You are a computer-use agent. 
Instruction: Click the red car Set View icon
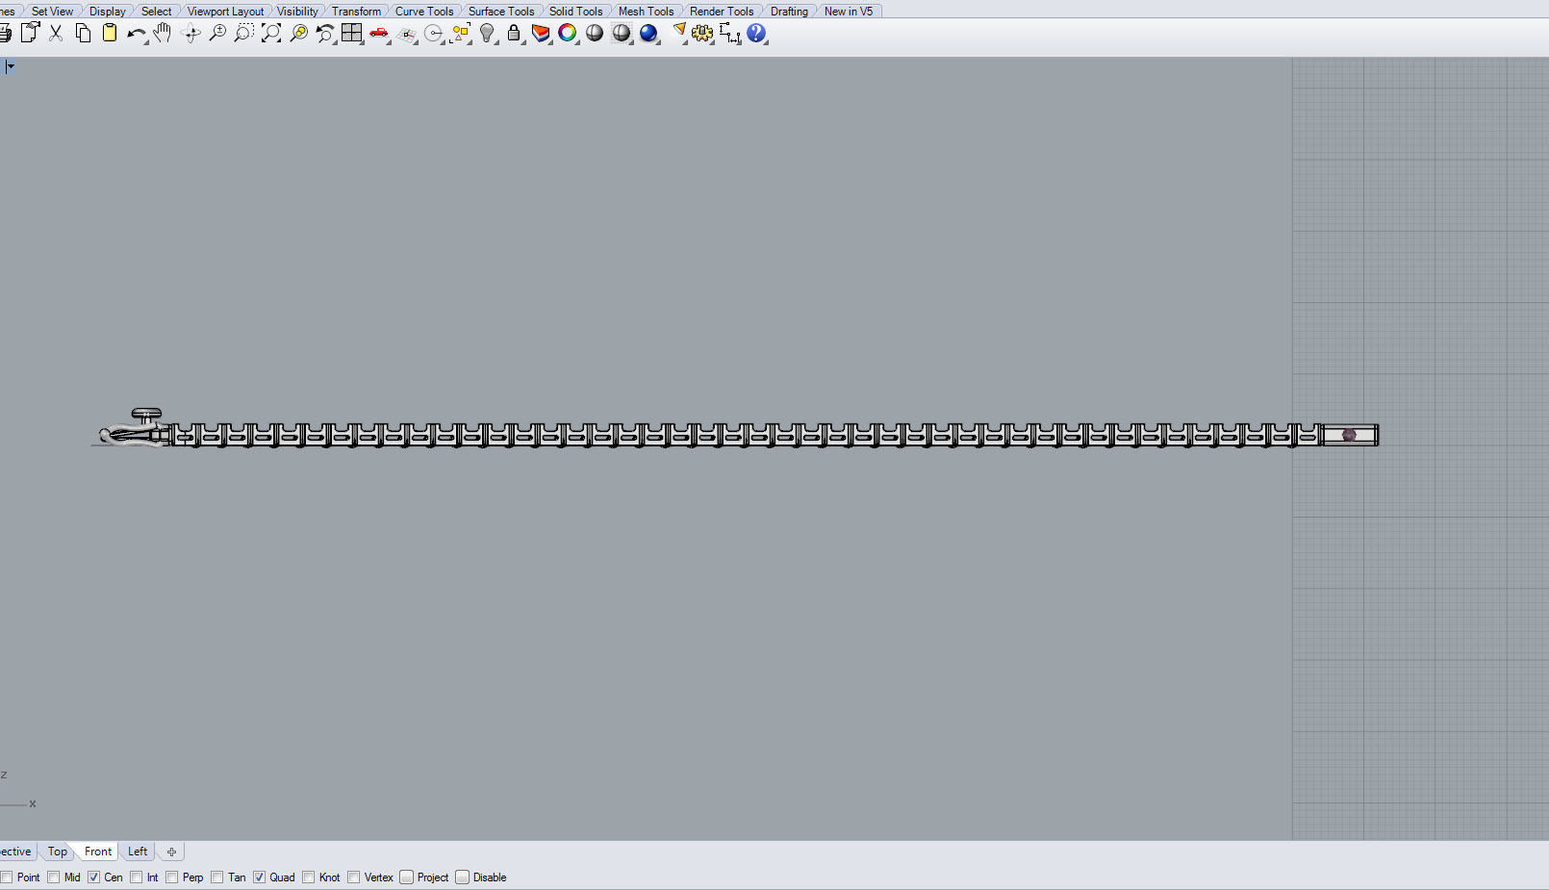(379, 34)
